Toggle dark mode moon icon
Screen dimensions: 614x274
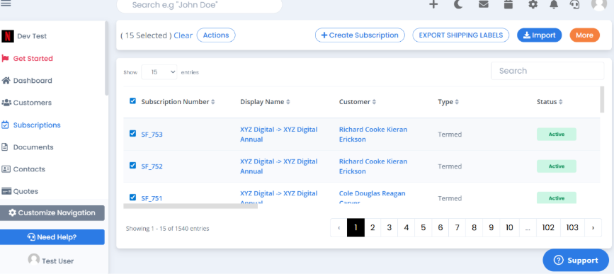point(458,5)
